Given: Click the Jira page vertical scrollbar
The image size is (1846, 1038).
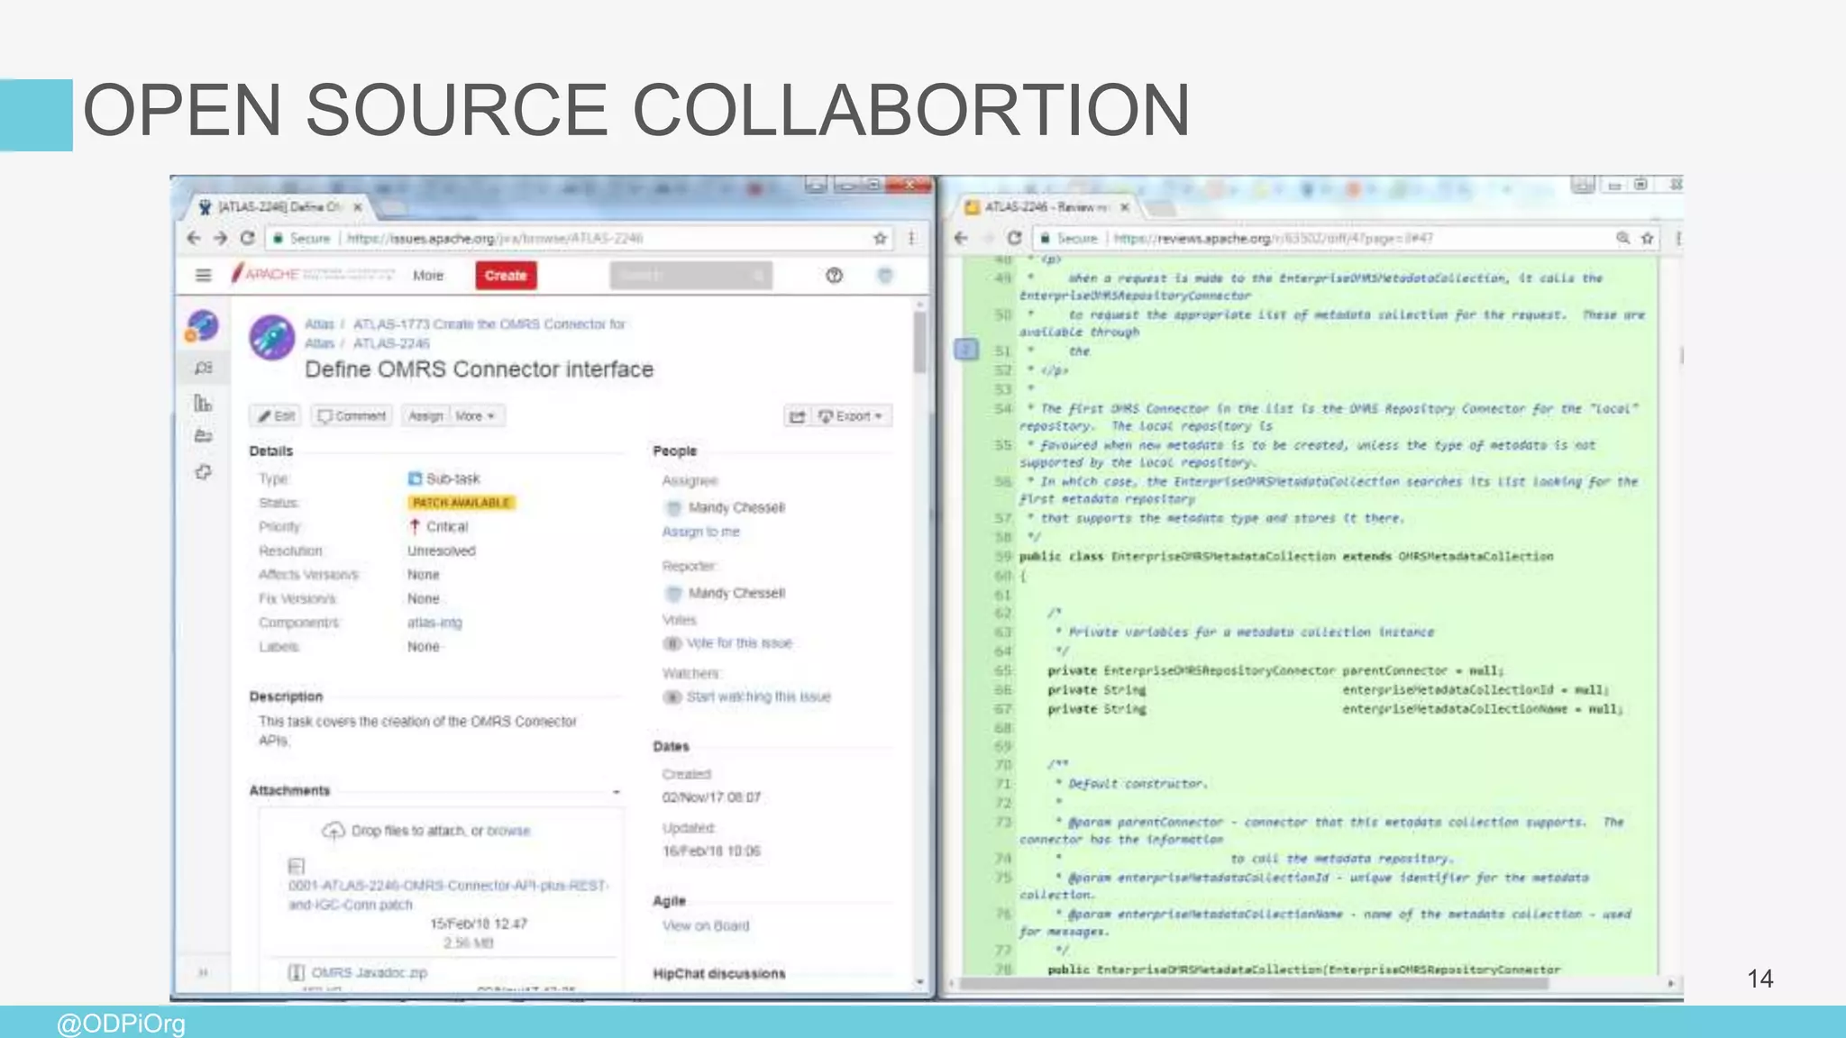Looking at the screenshot, I should coord(919,342).
